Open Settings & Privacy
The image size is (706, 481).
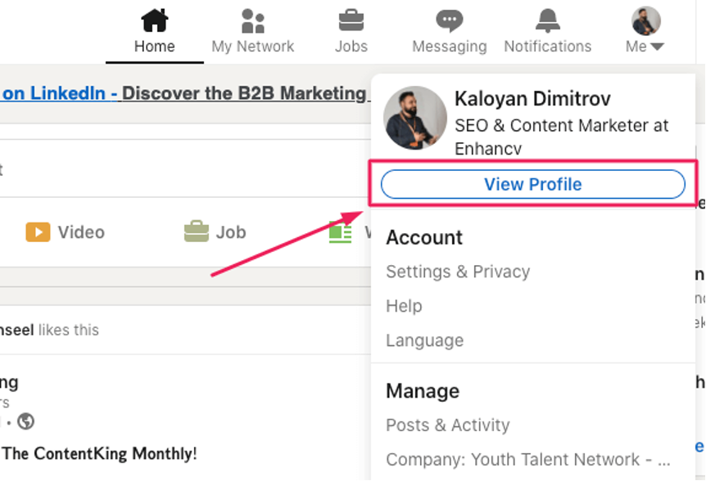pos(458,272)
